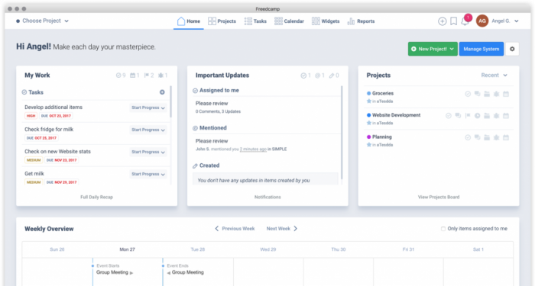
Task: Go to Next Week in Weekly Overview
Action: point(282,229)
